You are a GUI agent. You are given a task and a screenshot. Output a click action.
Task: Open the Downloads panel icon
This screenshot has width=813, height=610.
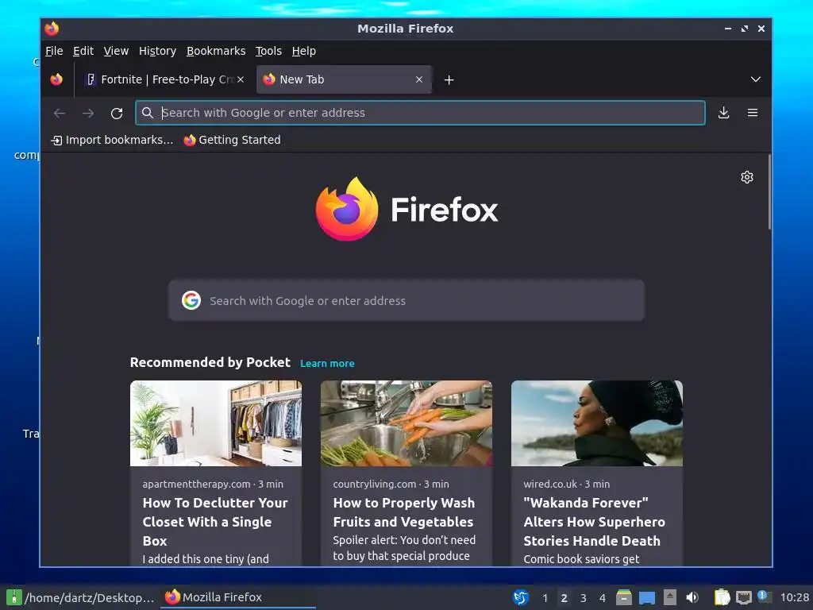[x=724, y=113]
